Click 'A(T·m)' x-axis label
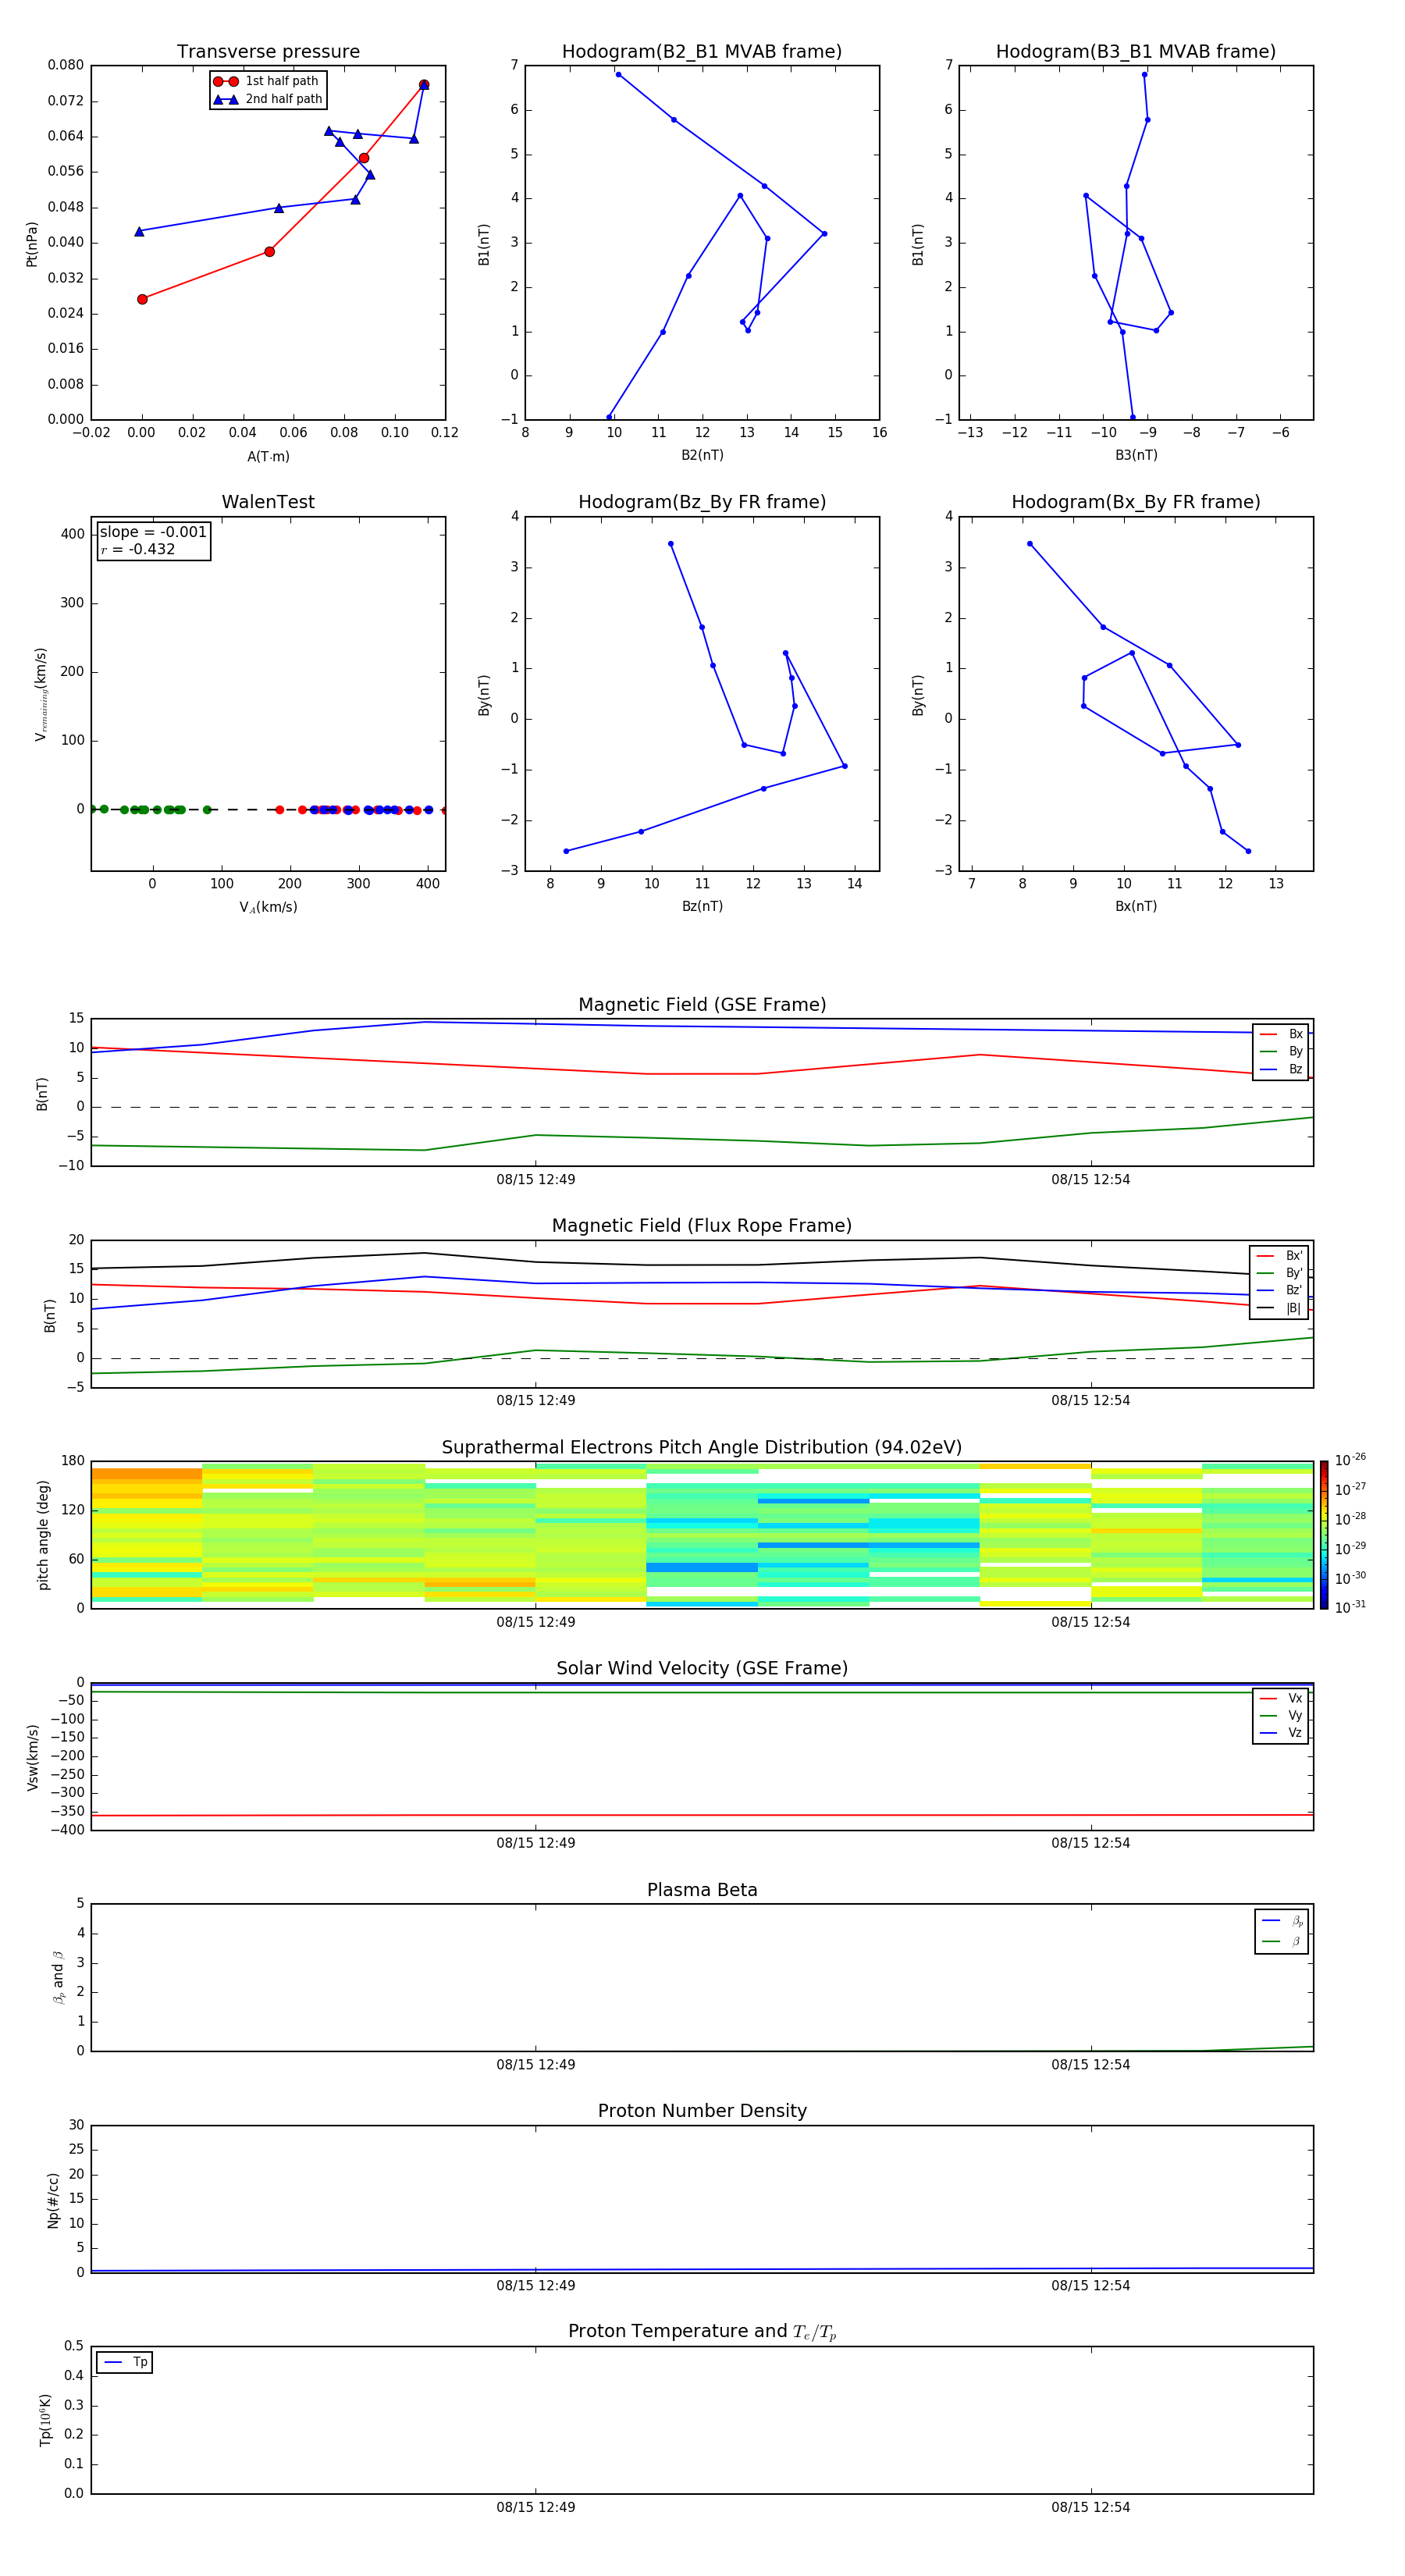This screenshot has width=1405, height=2576. (x=268, y=456)
